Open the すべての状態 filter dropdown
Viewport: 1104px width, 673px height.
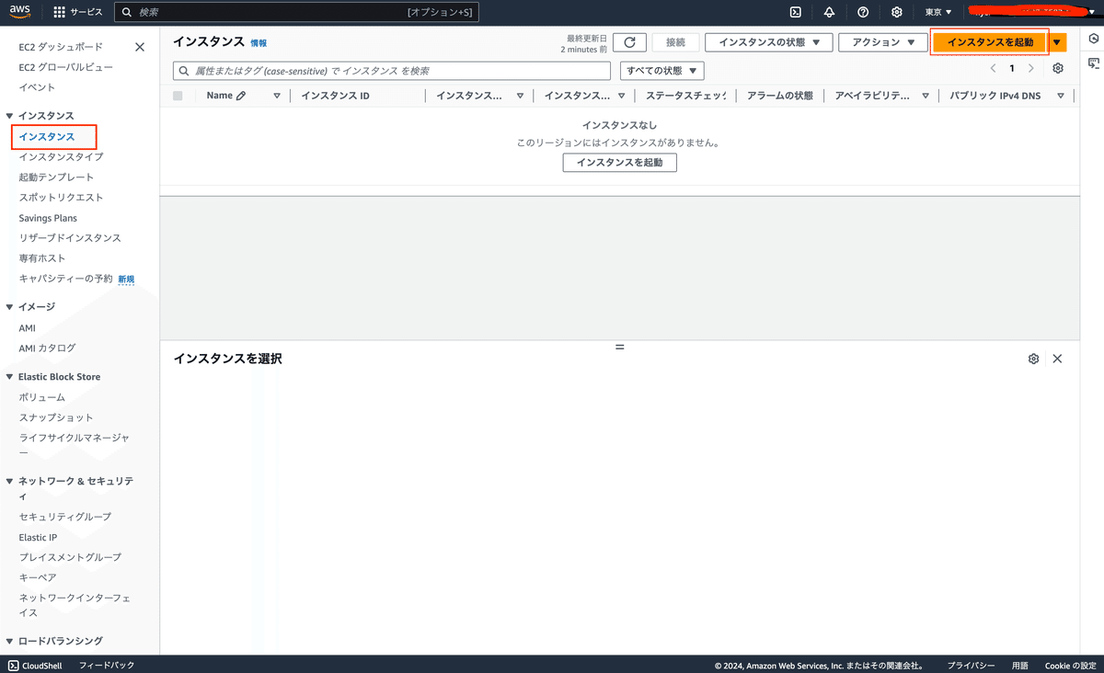click(662, 71)
